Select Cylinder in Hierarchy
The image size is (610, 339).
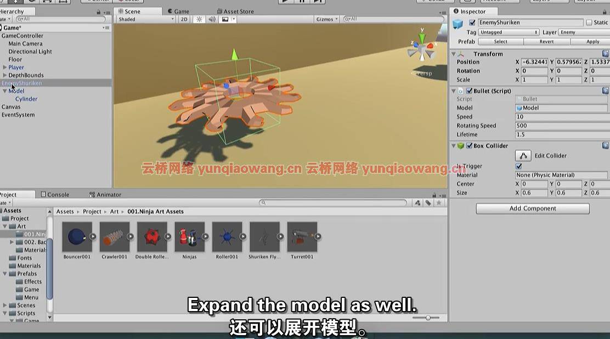pos(26,99)
